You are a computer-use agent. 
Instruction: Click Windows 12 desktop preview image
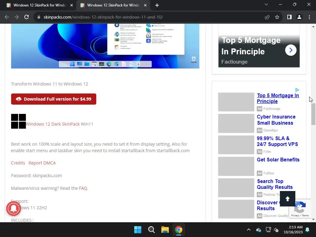pyautogui.click(x=105, y=46)
